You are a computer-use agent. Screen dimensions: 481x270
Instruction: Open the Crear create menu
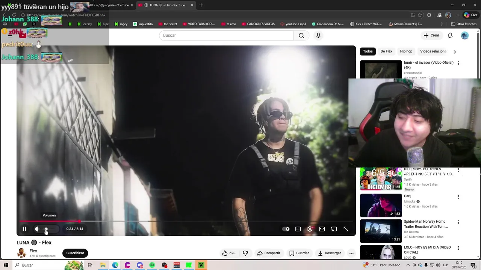click(431, 35)
